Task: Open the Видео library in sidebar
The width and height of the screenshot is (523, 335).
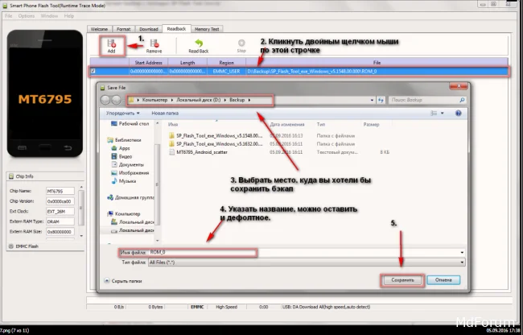Action: (x=123, y=156)
